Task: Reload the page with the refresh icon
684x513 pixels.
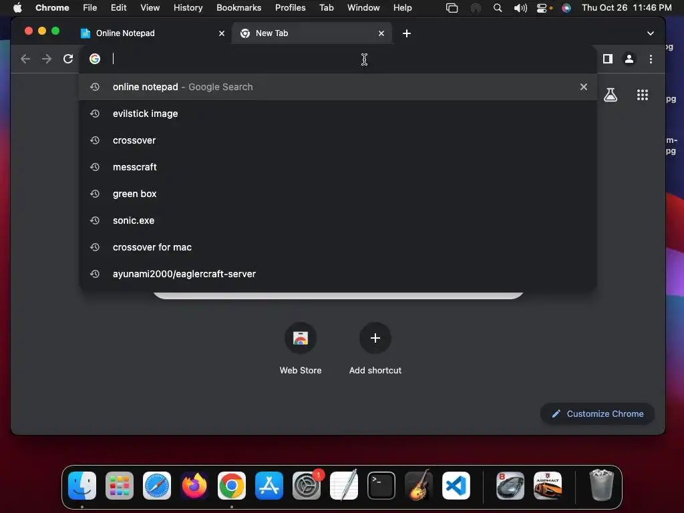Action: pyautogui.click(x=68, y=59)
